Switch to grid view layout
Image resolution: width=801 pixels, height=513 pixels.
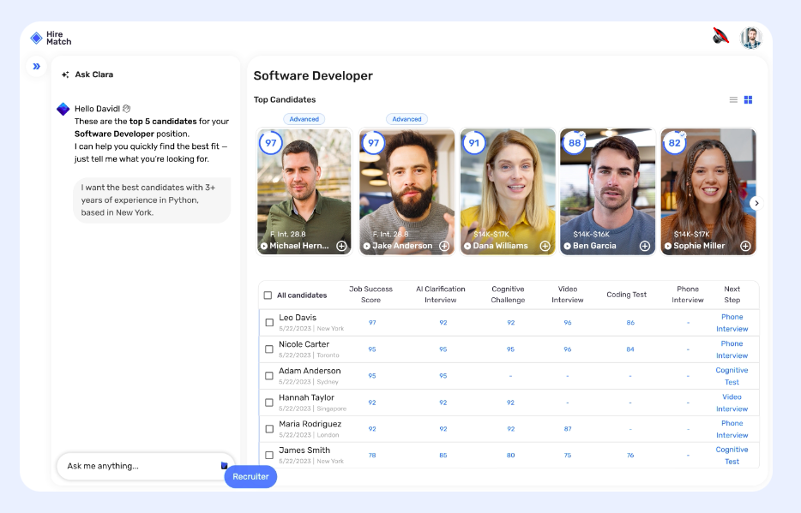[x=748, y=100]
